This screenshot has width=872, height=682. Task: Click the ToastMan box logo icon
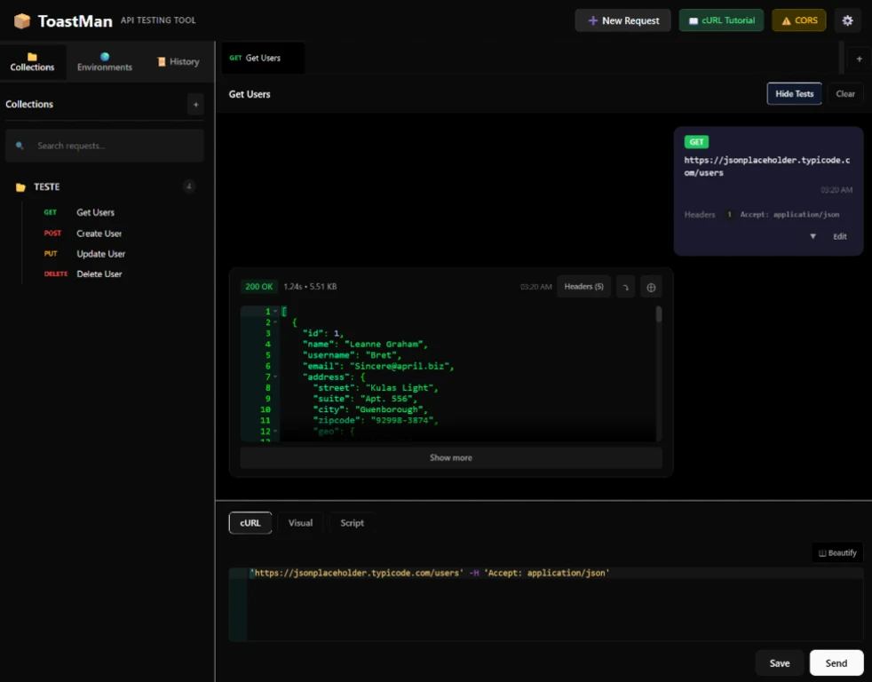(22, 20)
